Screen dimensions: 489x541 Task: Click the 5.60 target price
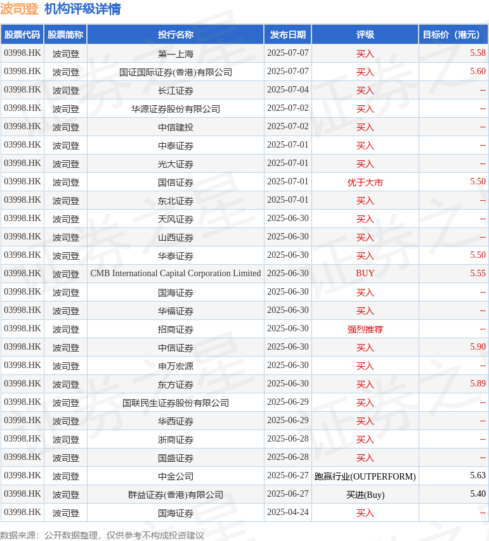(x=478, y=71)
